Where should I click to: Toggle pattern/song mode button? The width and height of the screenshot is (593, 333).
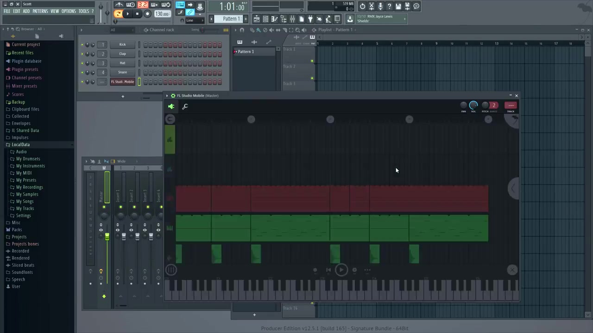click(118, 14)
